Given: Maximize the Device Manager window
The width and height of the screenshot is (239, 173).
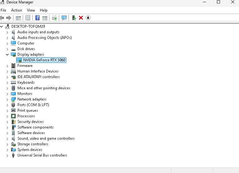Looking at the screenshot, I should pos(218,2).
